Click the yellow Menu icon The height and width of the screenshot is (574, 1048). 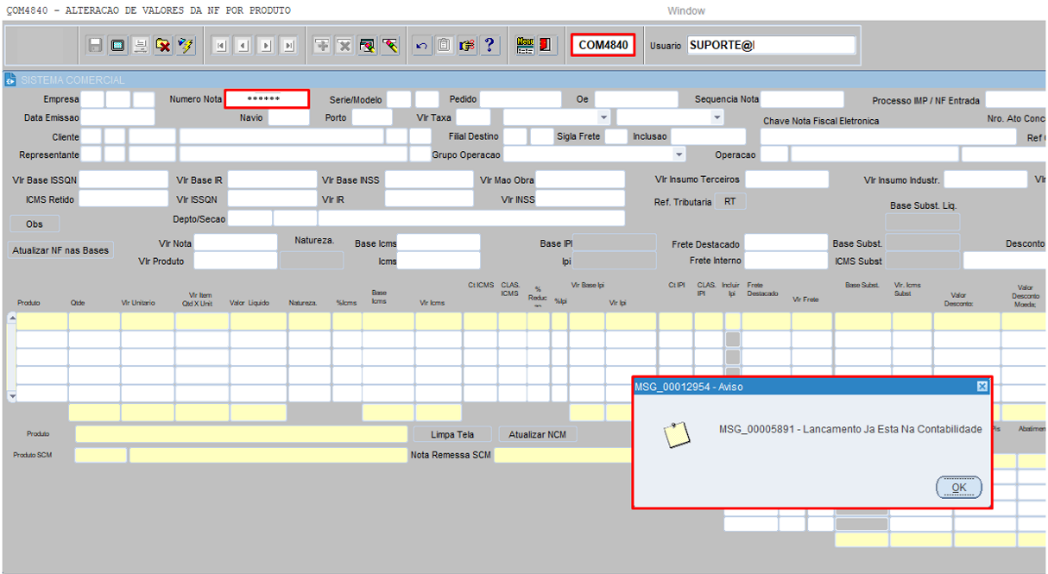pos(525,46)
